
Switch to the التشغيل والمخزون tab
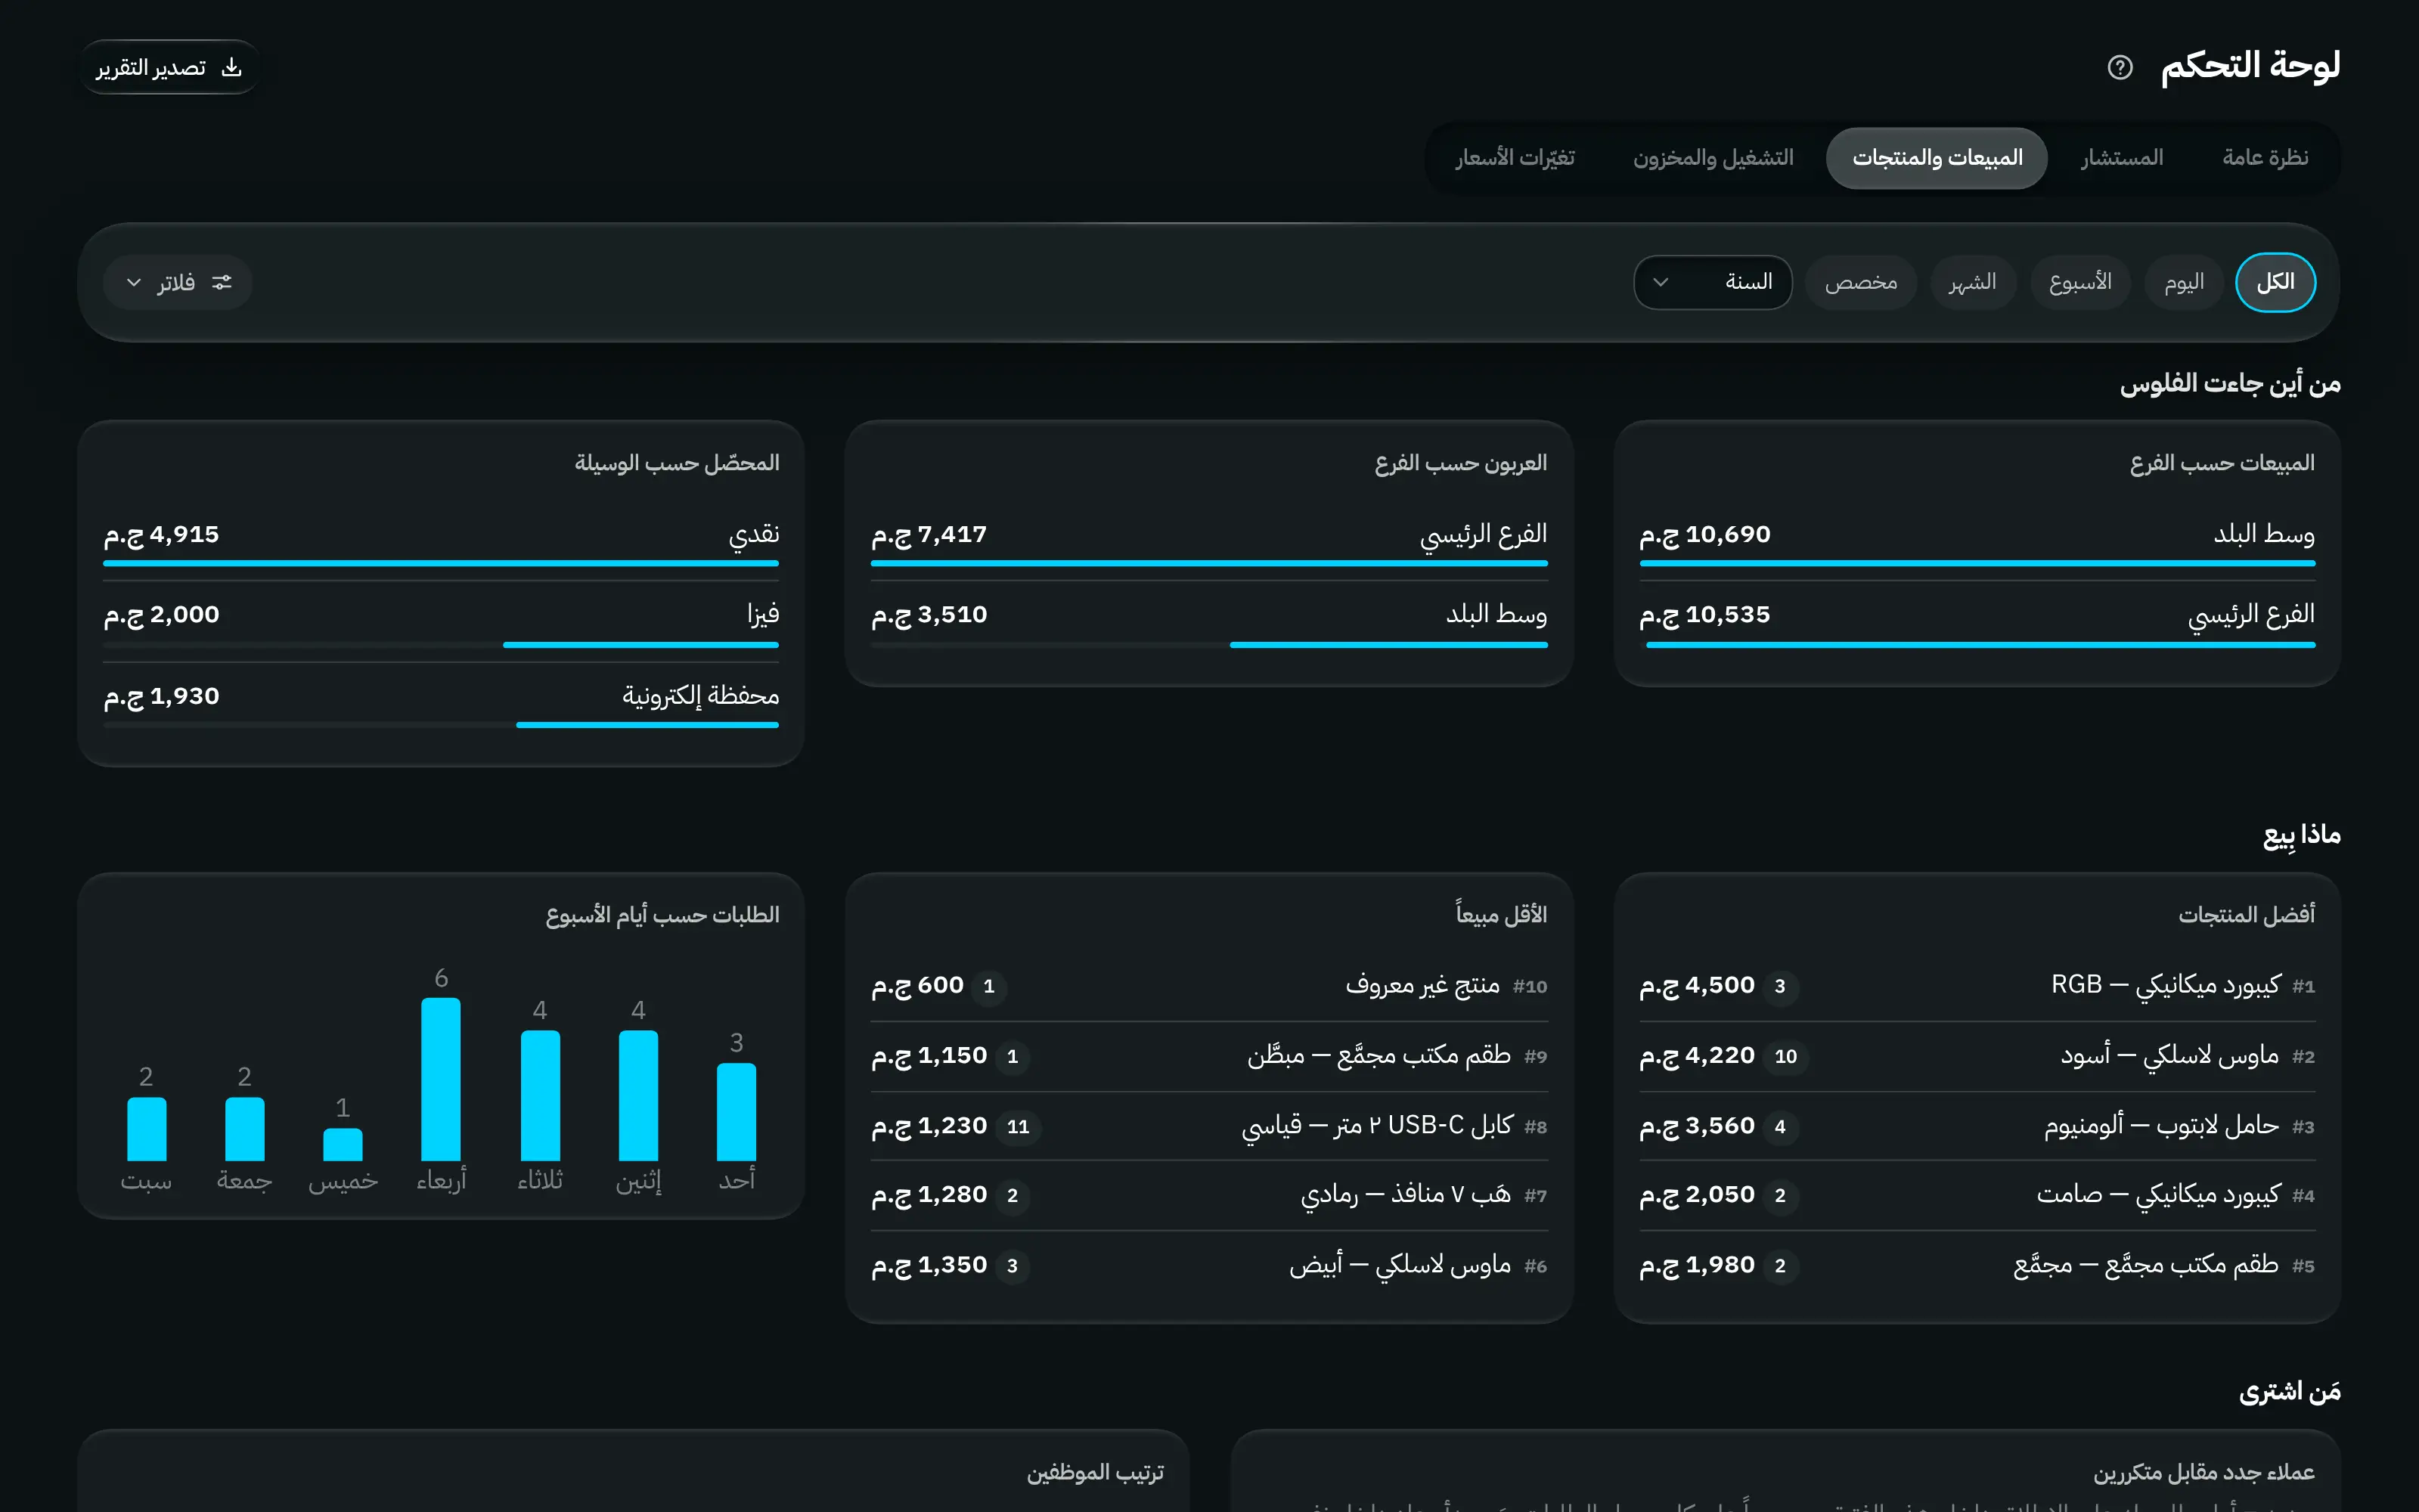tap(1713, 158)
